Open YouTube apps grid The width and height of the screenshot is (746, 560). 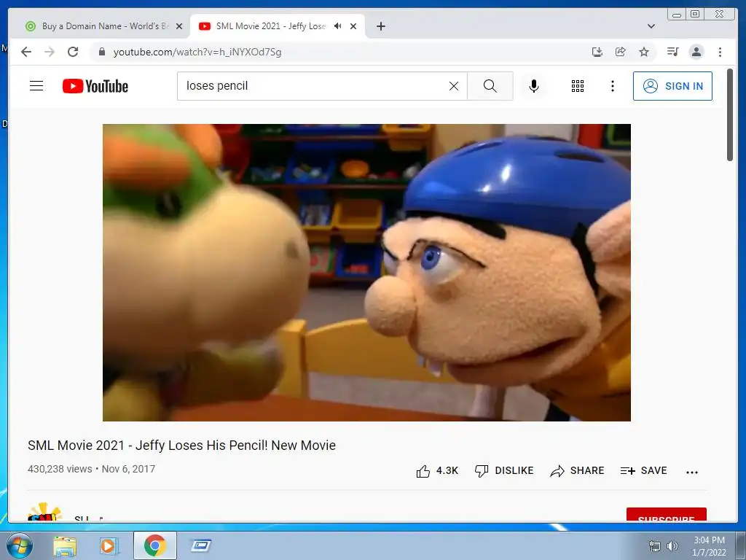point(578,86)
